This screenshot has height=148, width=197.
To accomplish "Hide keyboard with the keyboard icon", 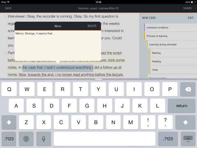I will 188,139.
